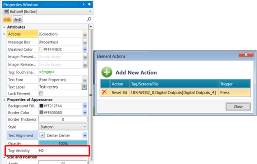Viewport: 257px width, 164px height.
Task: Open the property search magnifier
Action: [x=89, y=20]
